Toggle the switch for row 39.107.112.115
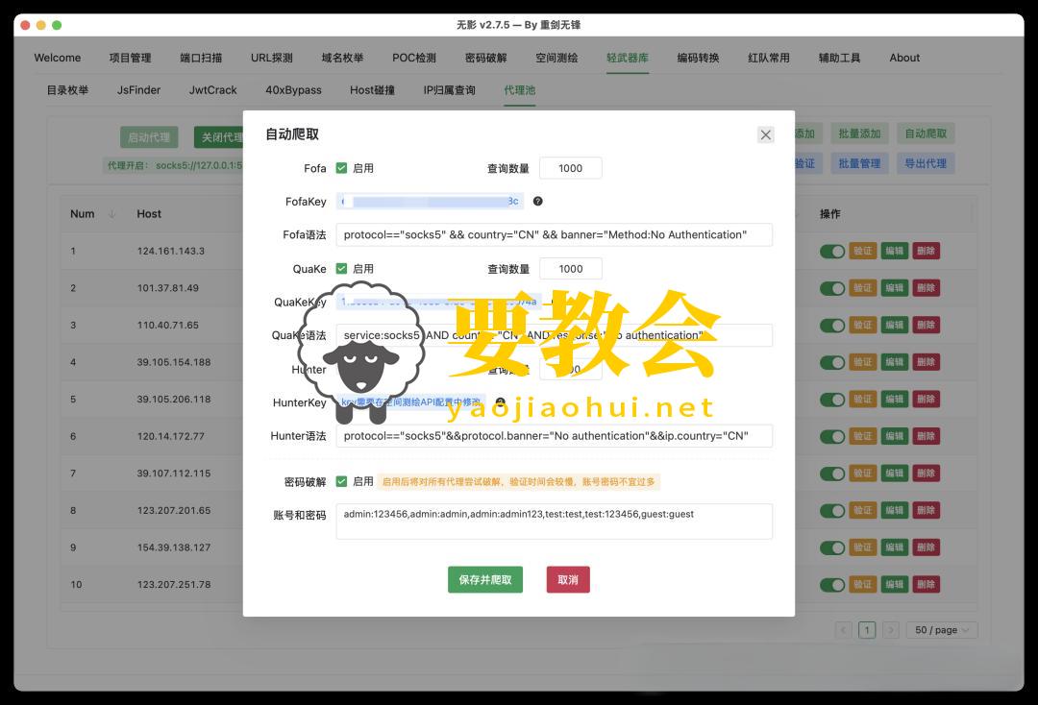This screenshot has height=705, width=1038. 832,474
